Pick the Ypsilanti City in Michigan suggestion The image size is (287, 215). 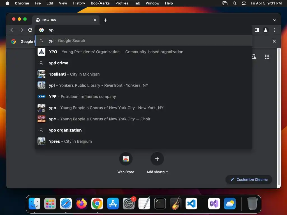pos(143,74)
